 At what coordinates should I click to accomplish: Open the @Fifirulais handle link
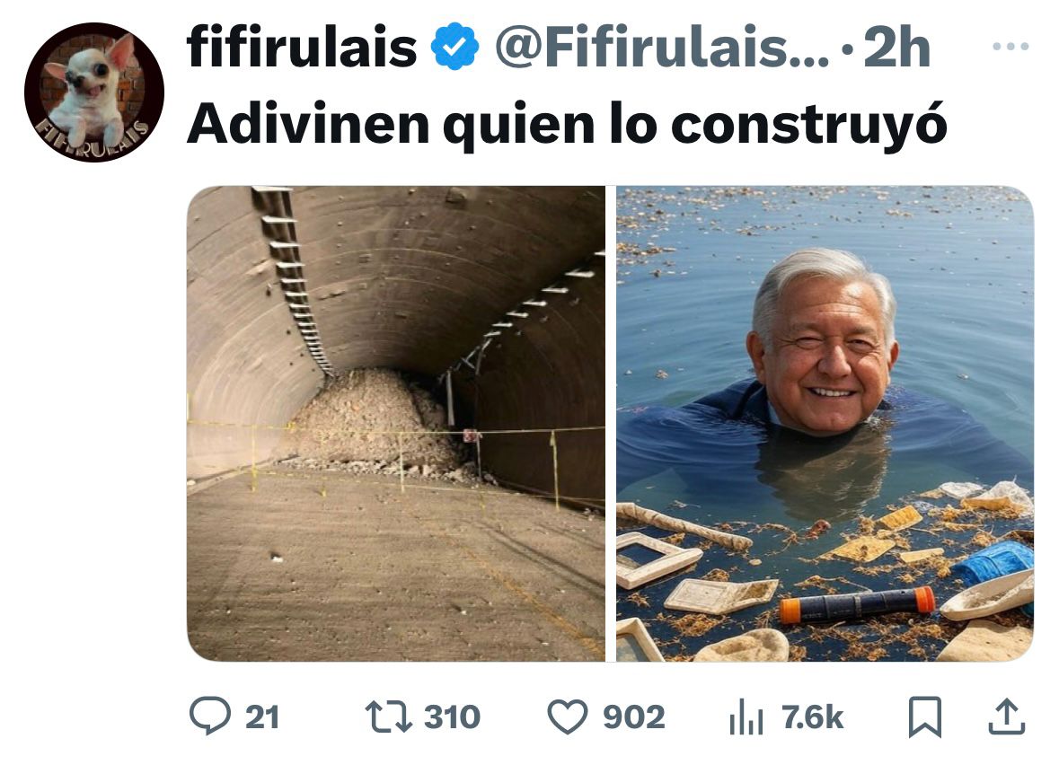[662, 48]
